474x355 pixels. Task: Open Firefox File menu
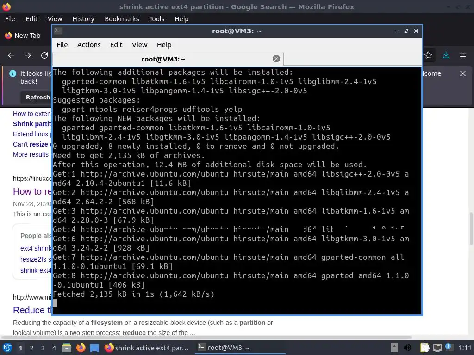tap(10, 18)
